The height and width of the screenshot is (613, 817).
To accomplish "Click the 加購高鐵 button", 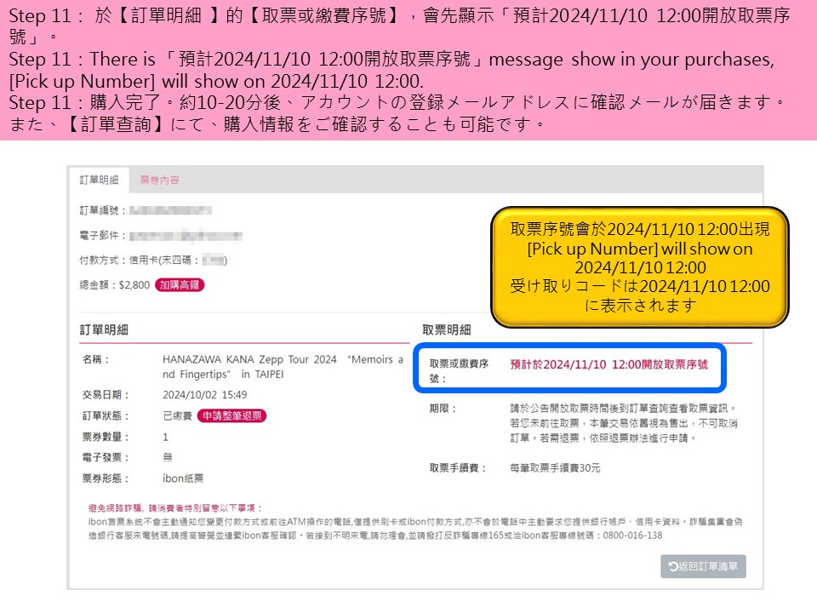I will point(180,285).
